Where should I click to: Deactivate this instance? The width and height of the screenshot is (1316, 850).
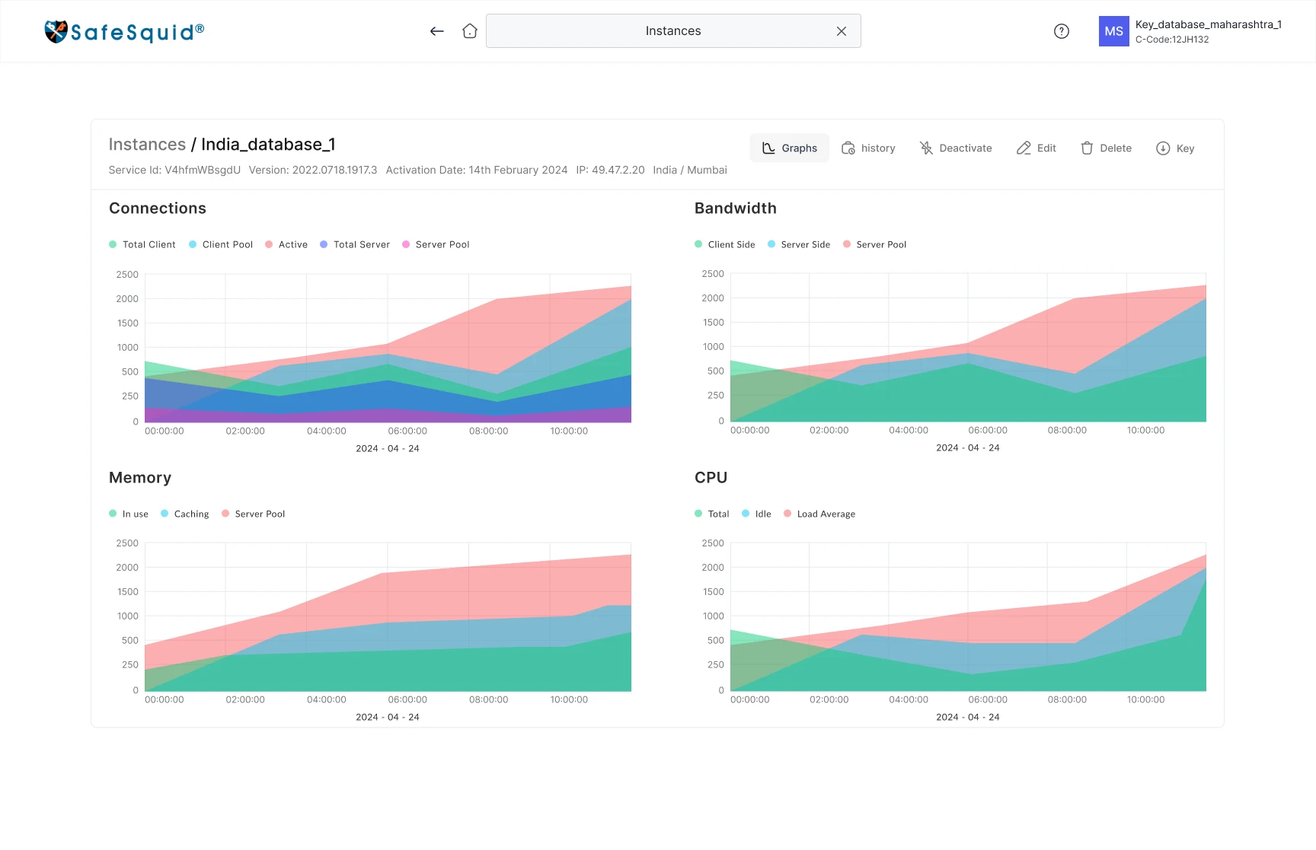(x=956, y=148)
